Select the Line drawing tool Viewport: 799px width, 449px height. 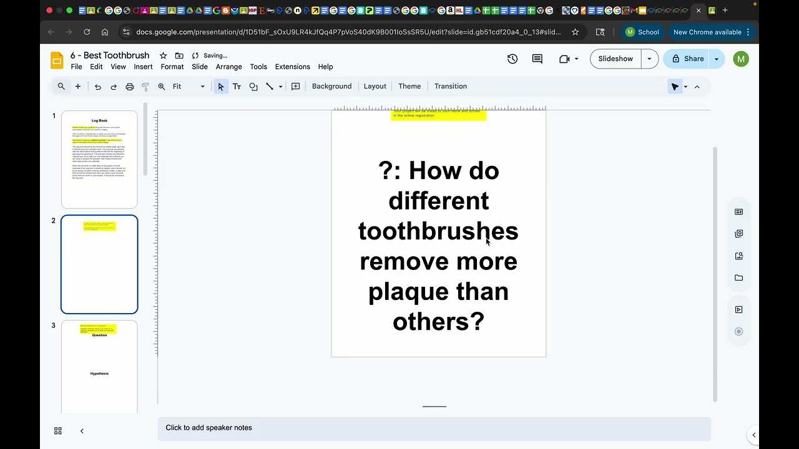click(270, 87)
